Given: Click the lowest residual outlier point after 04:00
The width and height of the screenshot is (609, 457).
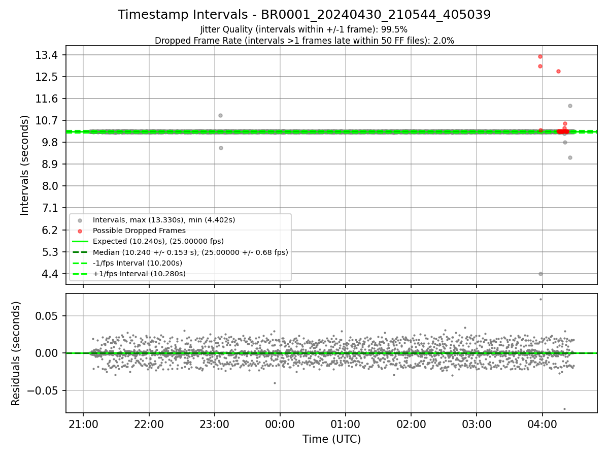Looking at the screenshot, I should click(x=564, y=409).
